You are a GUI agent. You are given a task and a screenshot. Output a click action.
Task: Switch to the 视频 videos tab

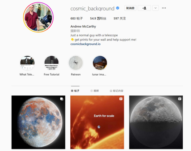pos(95,91)
